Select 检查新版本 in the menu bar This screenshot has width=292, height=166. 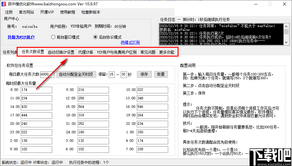pos(91,12)
